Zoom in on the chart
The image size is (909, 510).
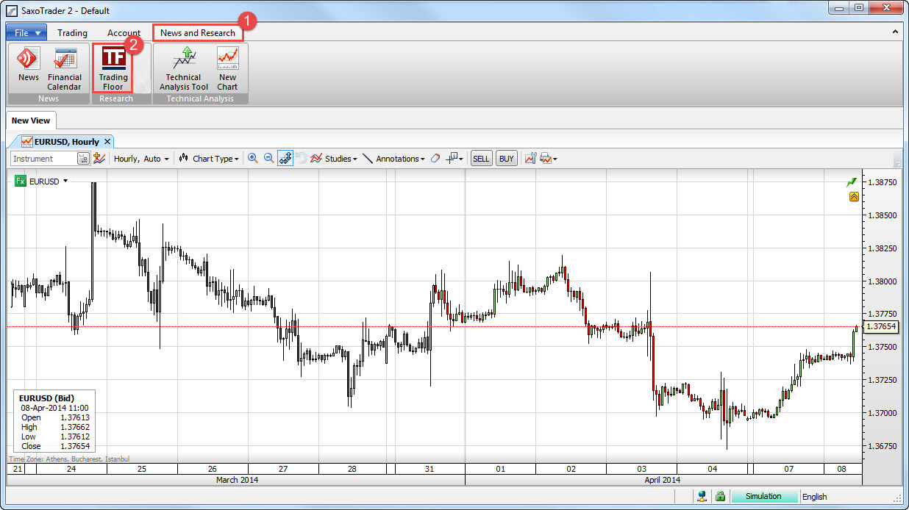(x=253, y=158)
